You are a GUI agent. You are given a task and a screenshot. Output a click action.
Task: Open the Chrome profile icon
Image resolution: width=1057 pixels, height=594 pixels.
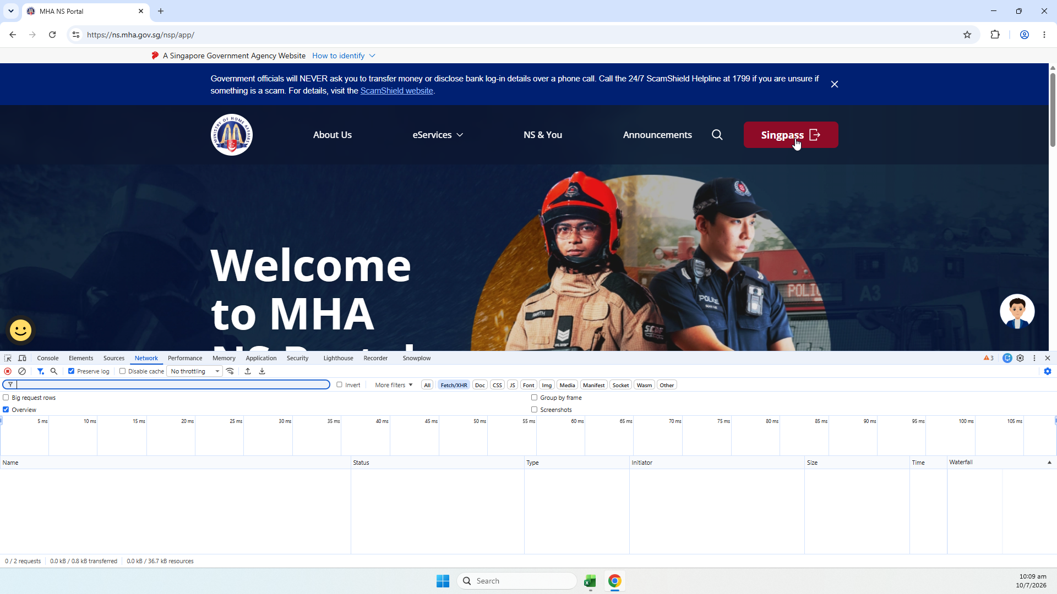1025,35
